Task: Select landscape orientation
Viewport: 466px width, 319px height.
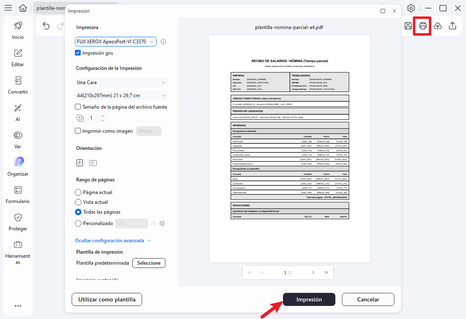Action: pos(93,163)
